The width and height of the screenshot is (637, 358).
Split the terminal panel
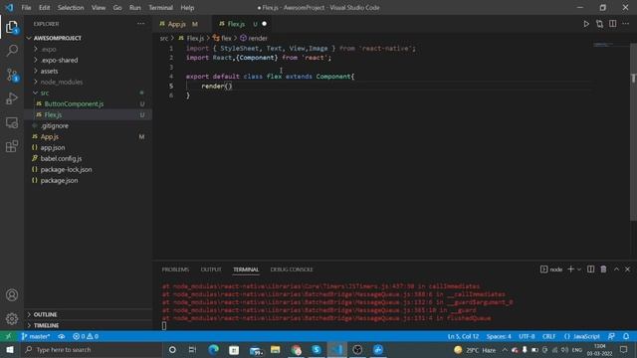(x=590, y=269)
